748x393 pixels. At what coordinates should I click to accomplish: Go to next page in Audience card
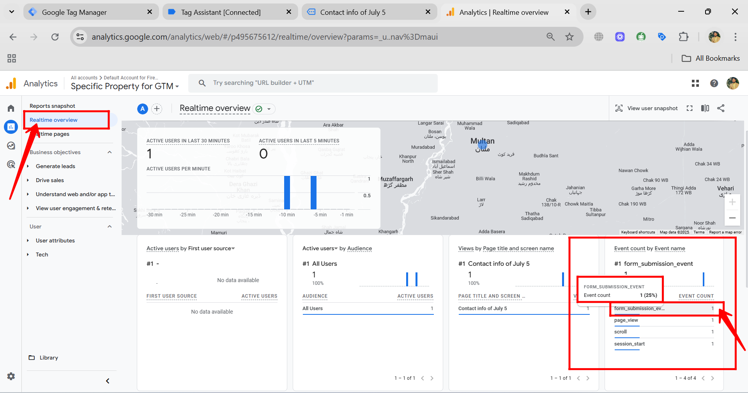[432, 378]
